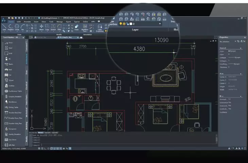
Task: Select the Arc tool
Action: (x=23, y=27)
